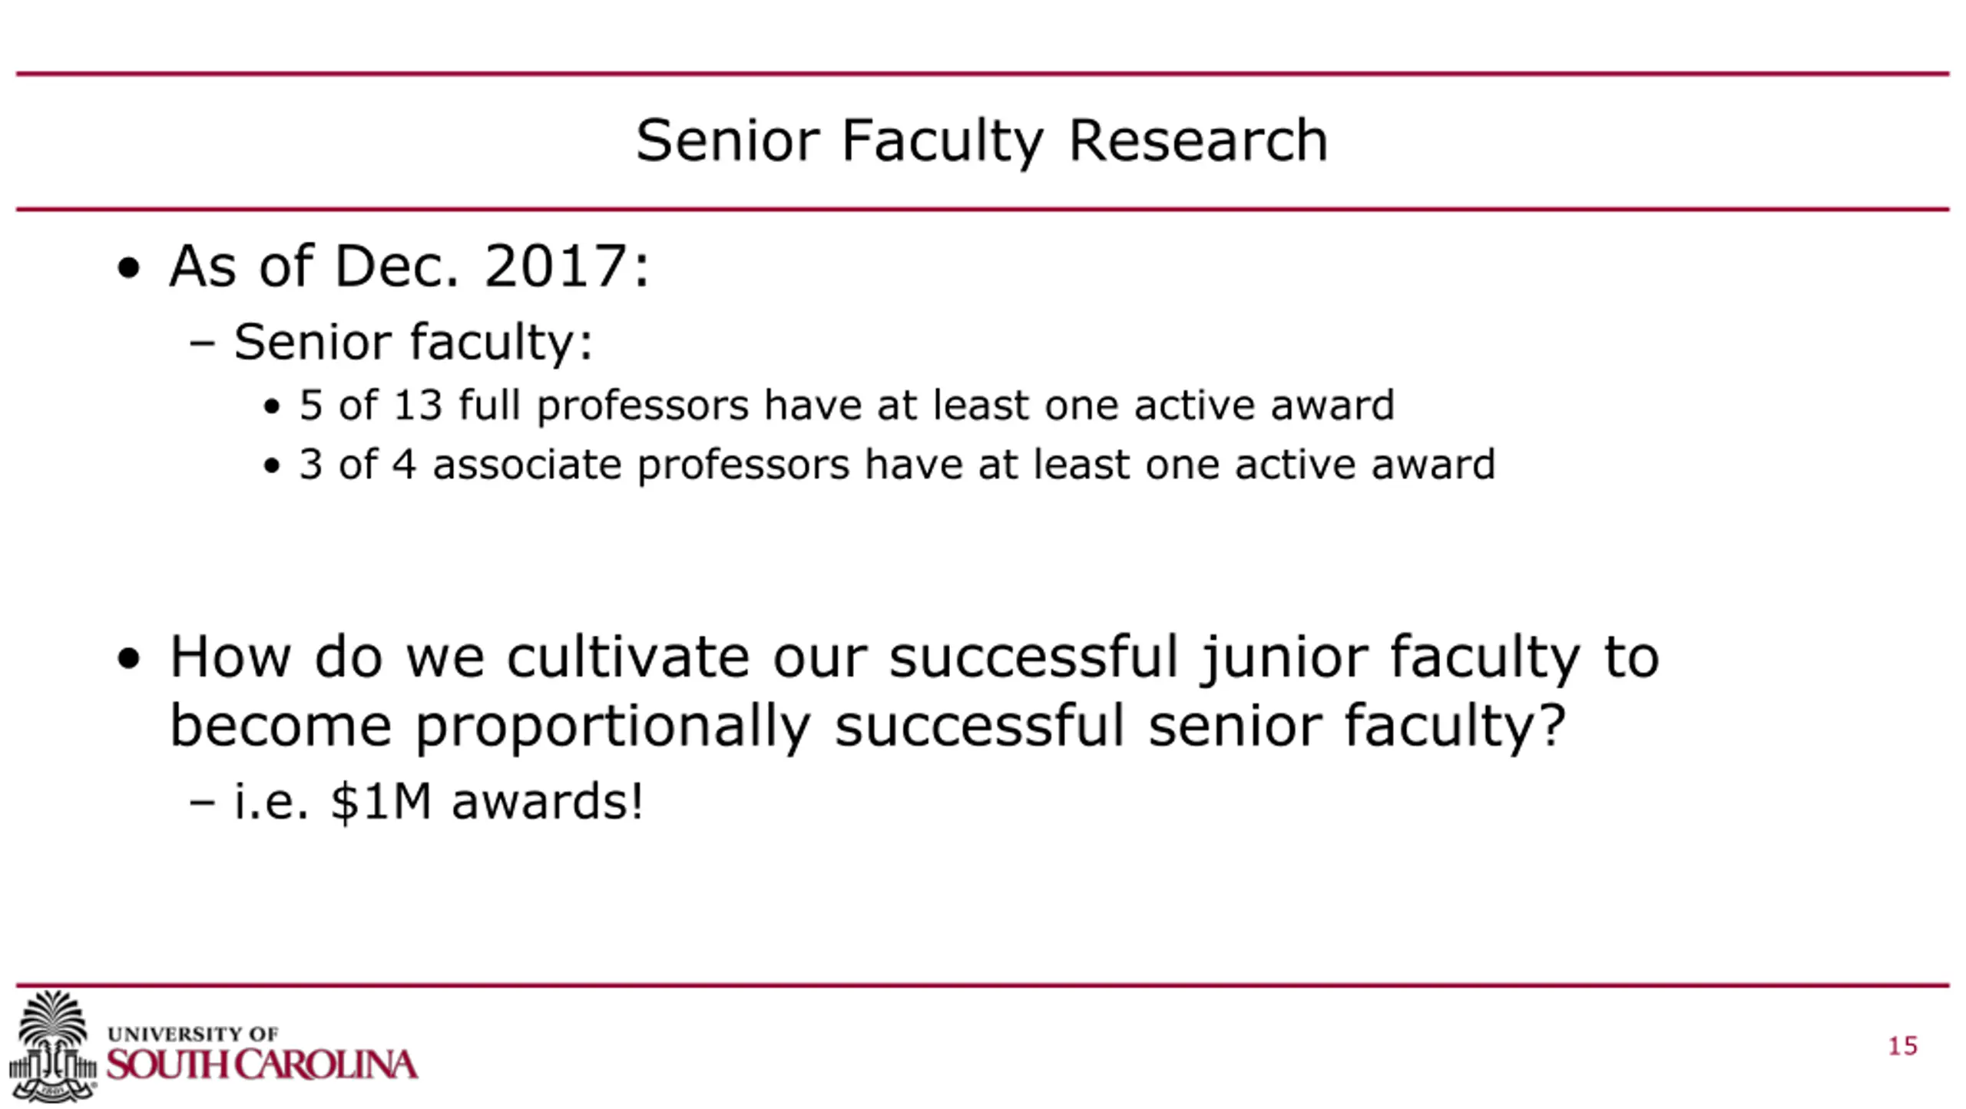The image size is (1966, 1109).
Task: Select the "5 of 13 full professors" line
Action: pyautogui.click(x=846, y=405)
